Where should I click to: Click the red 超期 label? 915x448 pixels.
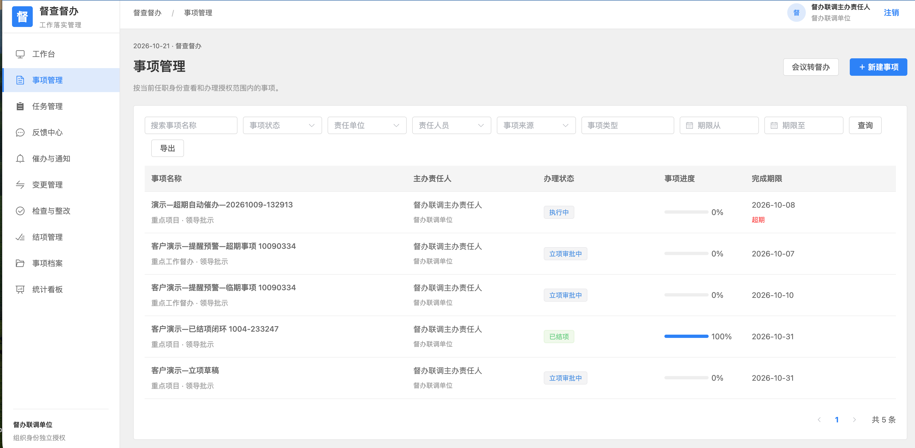pyautogui.click(x=758, y=220)
